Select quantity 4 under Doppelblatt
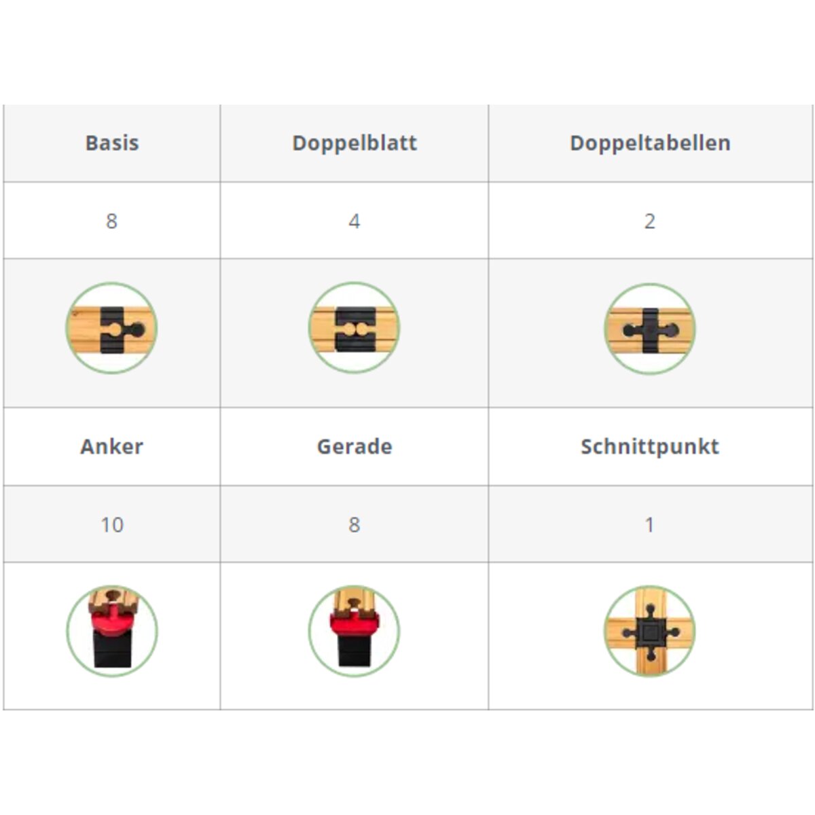 (354, 221)
